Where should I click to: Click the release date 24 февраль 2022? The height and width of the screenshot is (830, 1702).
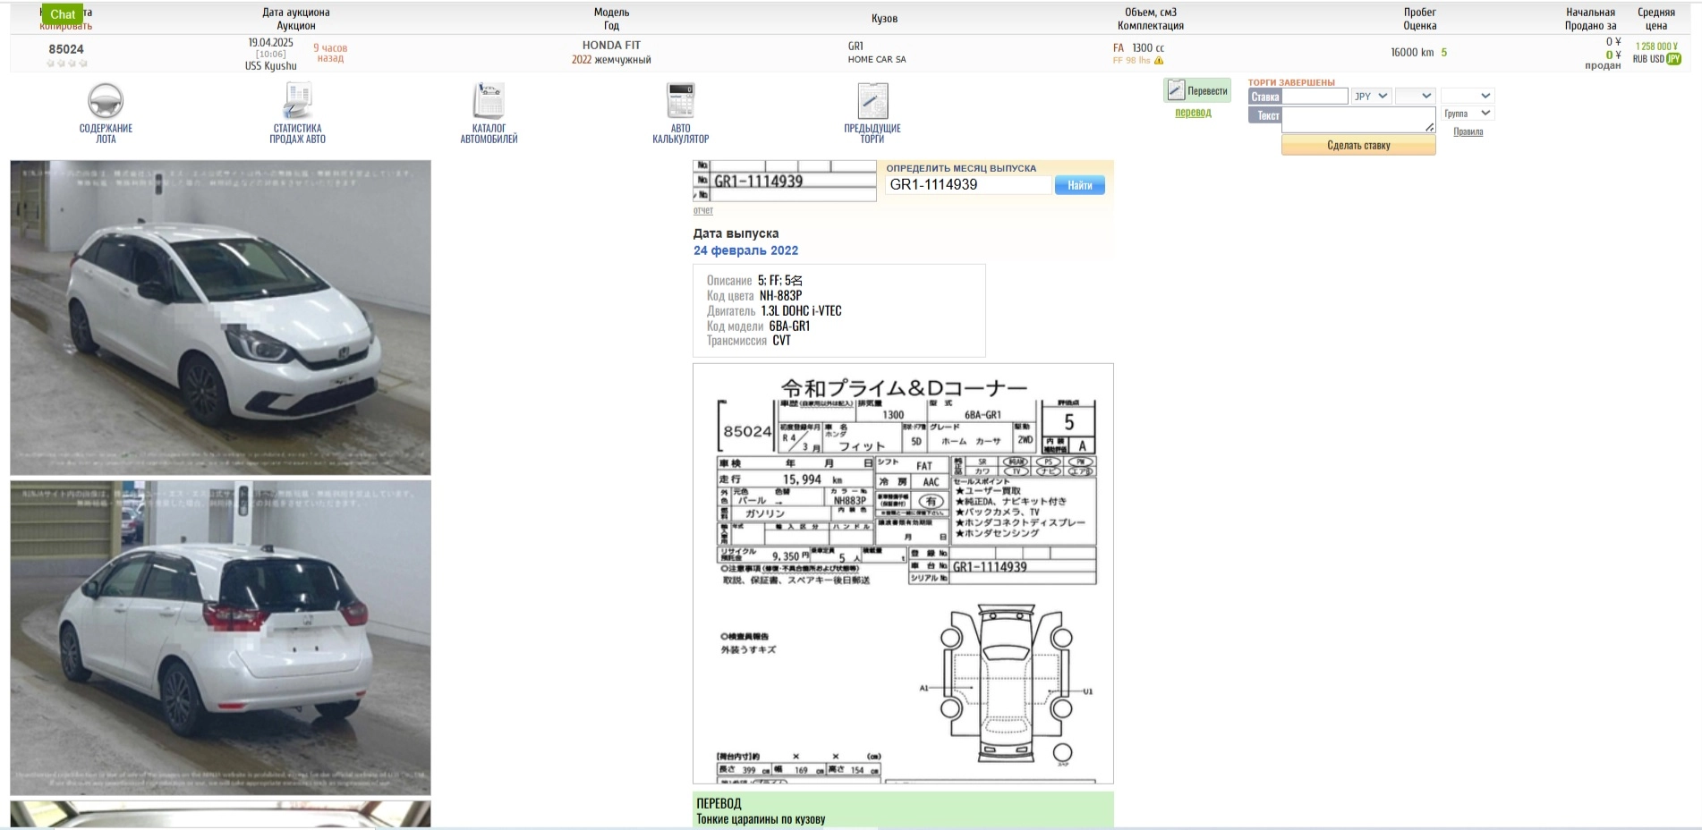tap(745, 250)
